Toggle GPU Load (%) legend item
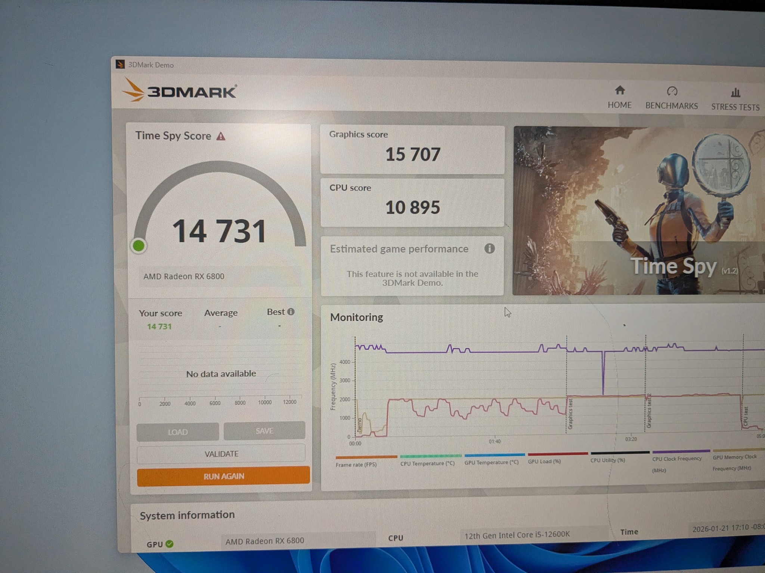Viewport: 765px width, 573px height. (x=557, y=458)
